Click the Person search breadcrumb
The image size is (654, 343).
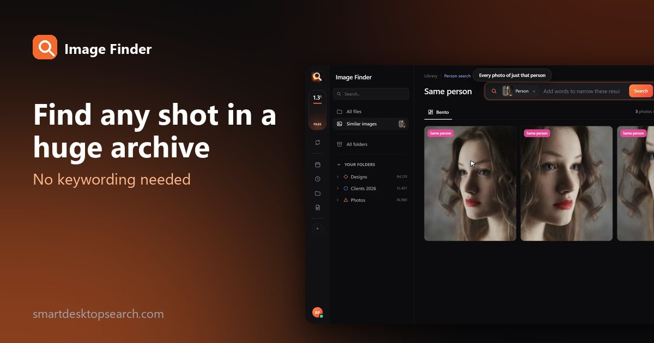coord(457,76)
